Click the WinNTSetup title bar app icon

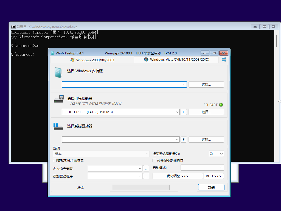tap(52, 53)
